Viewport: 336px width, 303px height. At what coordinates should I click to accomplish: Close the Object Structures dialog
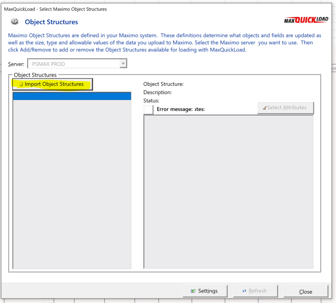[306, 291]
